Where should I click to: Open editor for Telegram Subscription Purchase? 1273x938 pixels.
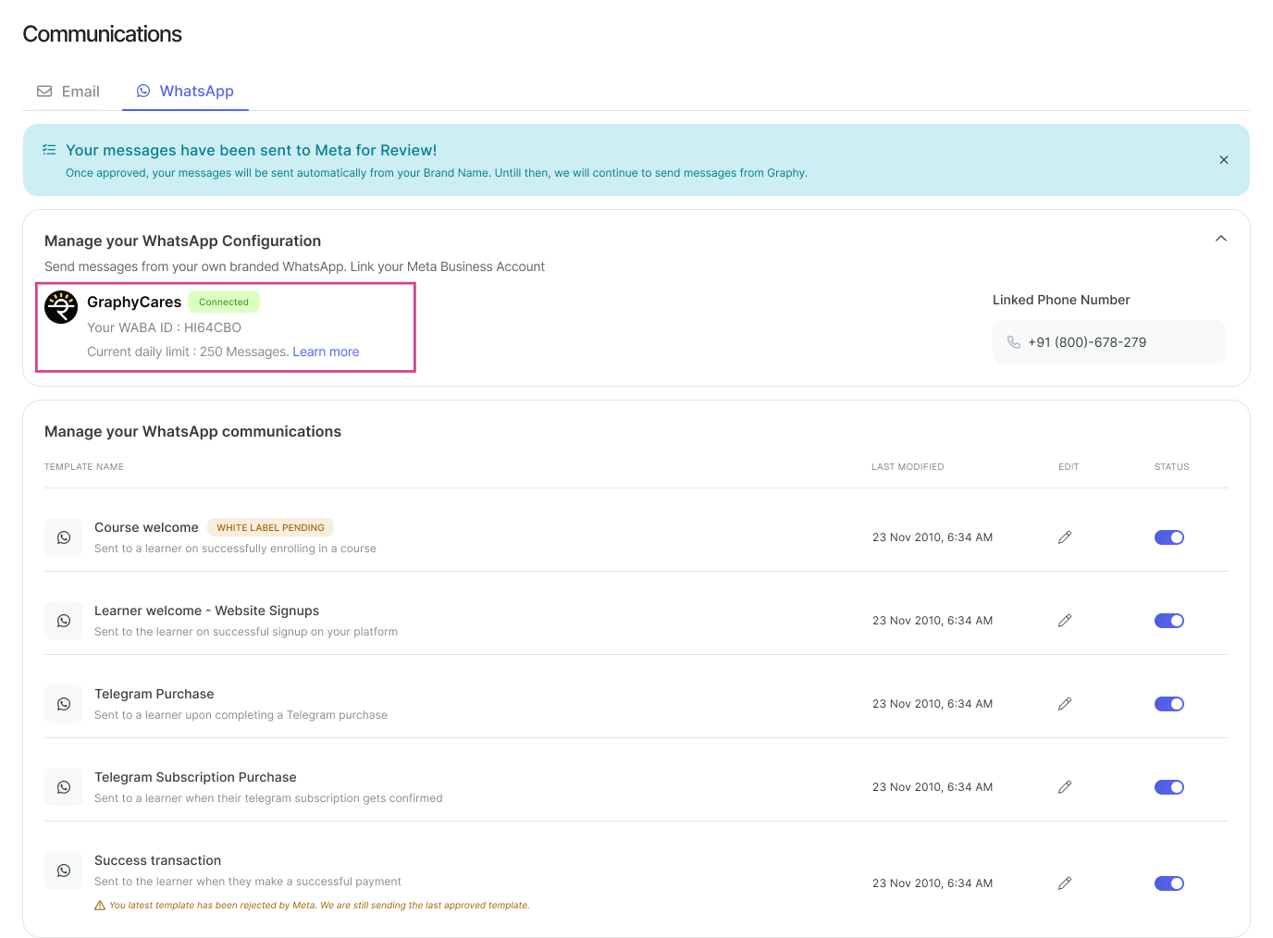(x=1065, y=787)
